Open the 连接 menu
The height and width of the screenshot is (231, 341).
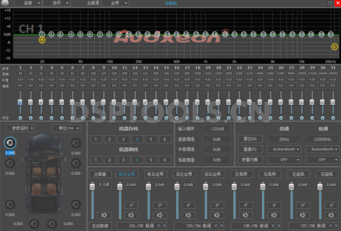pos(28,3)
